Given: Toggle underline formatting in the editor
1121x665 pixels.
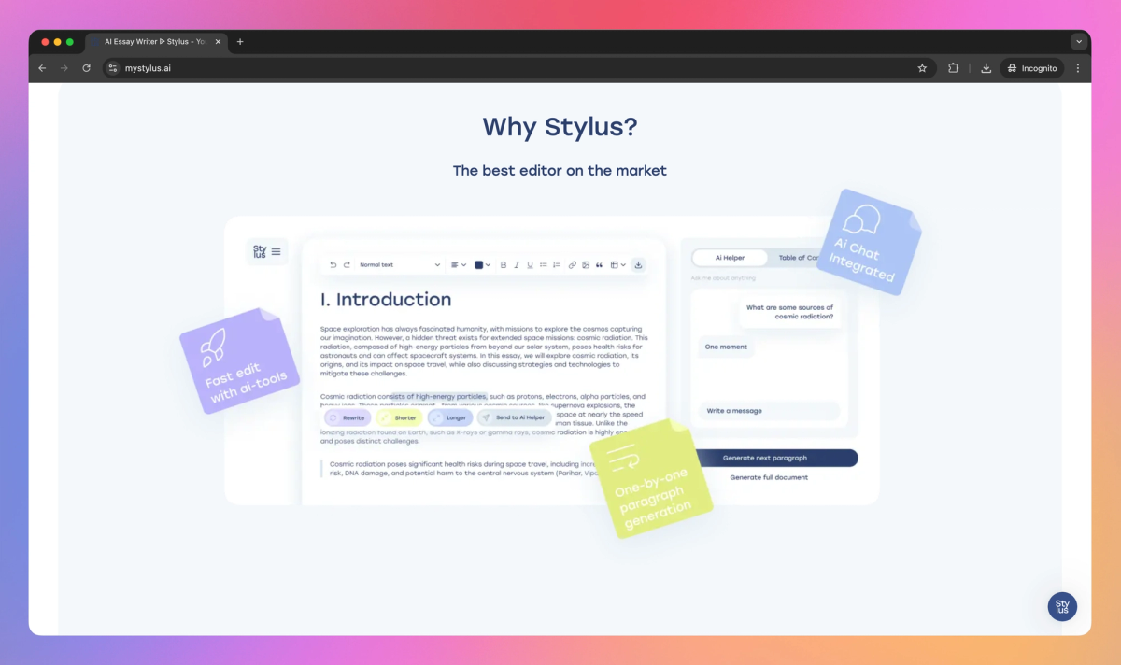Looking at the screenshot, I should click(530, 265).
